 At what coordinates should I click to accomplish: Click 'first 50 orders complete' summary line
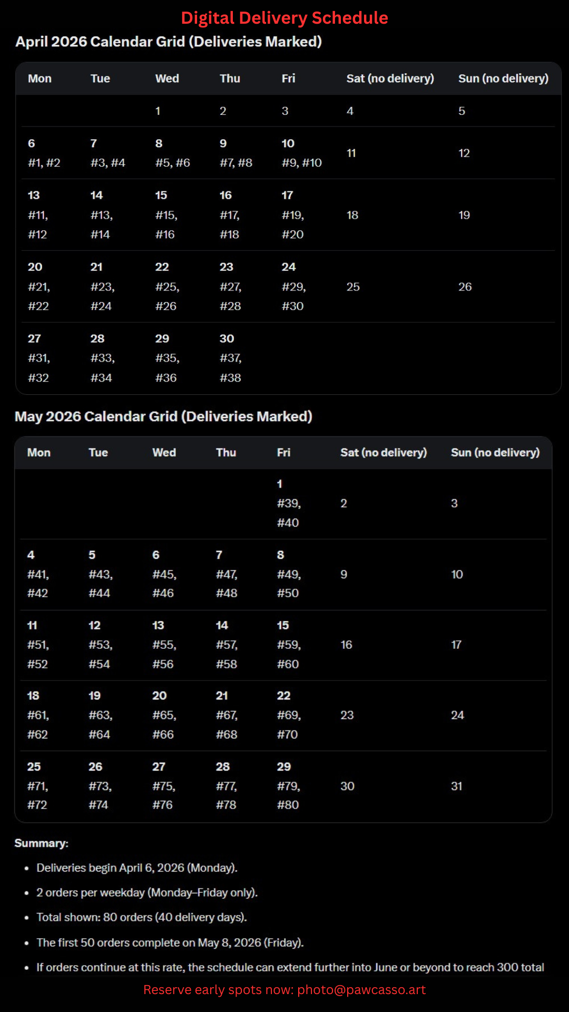click(x=170, y=942)
